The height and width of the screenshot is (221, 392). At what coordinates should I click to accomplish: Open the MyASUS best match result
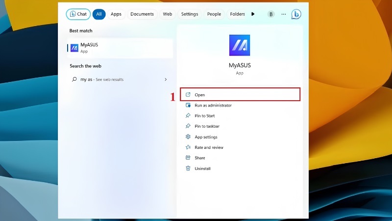tap(120, 48)
